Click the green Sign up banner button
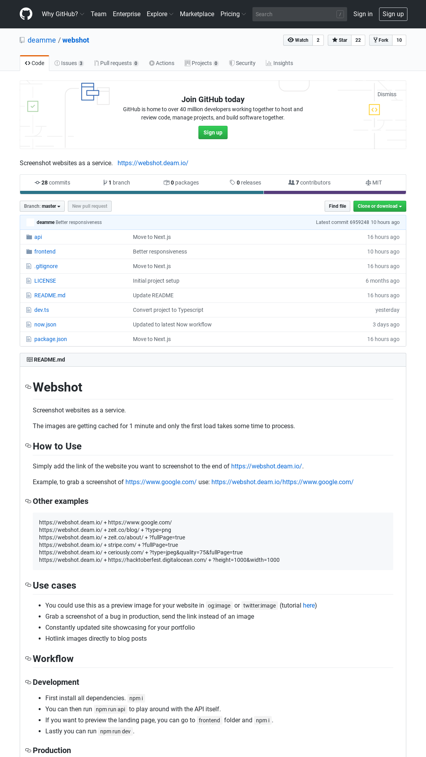The width and height of the screenshot is (426, 757). pos(213,132)
